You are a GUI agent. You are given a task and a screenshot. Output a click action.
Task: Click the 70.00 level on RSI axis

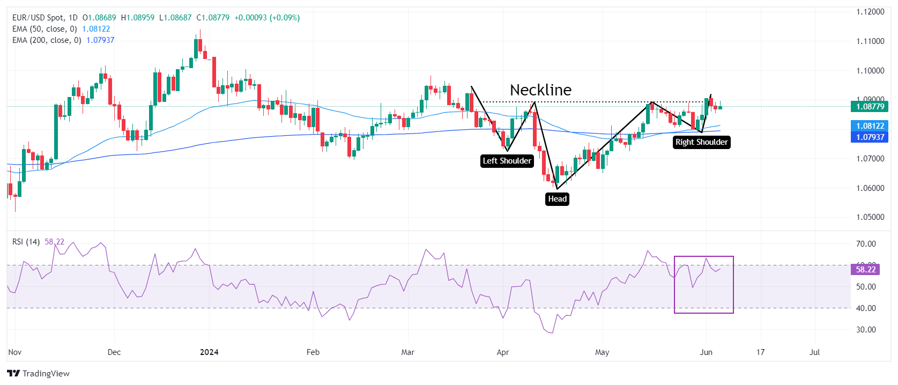coord(866,244)
